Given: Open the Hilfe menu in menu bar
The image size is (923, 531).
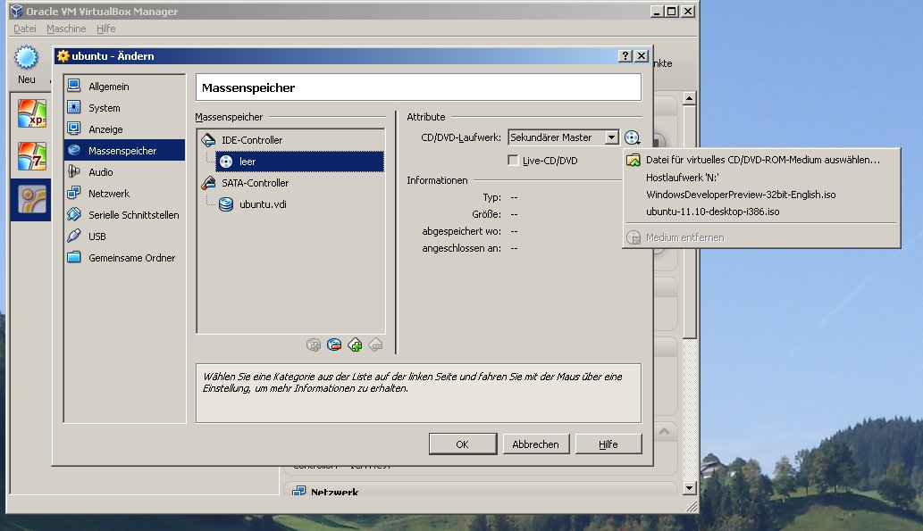Looking at the screenshot, I should (106, 29).
